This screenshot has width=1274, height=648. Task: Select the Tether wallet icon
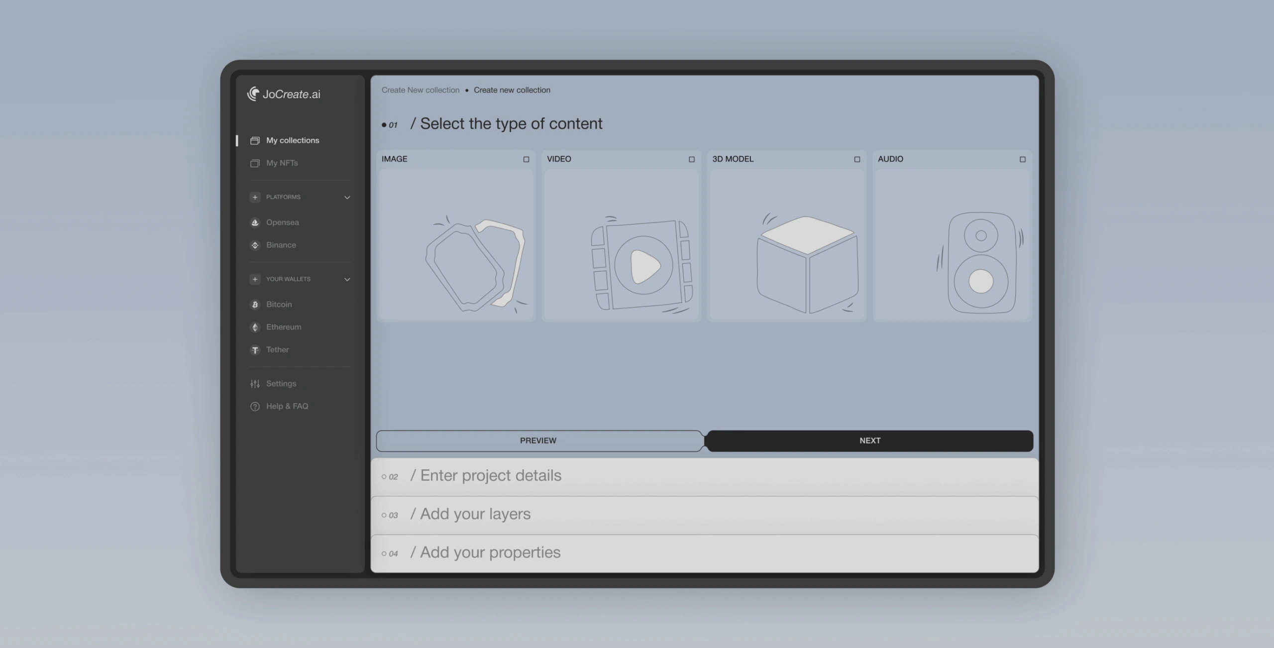pyautogui.click(x=255, y=349)
